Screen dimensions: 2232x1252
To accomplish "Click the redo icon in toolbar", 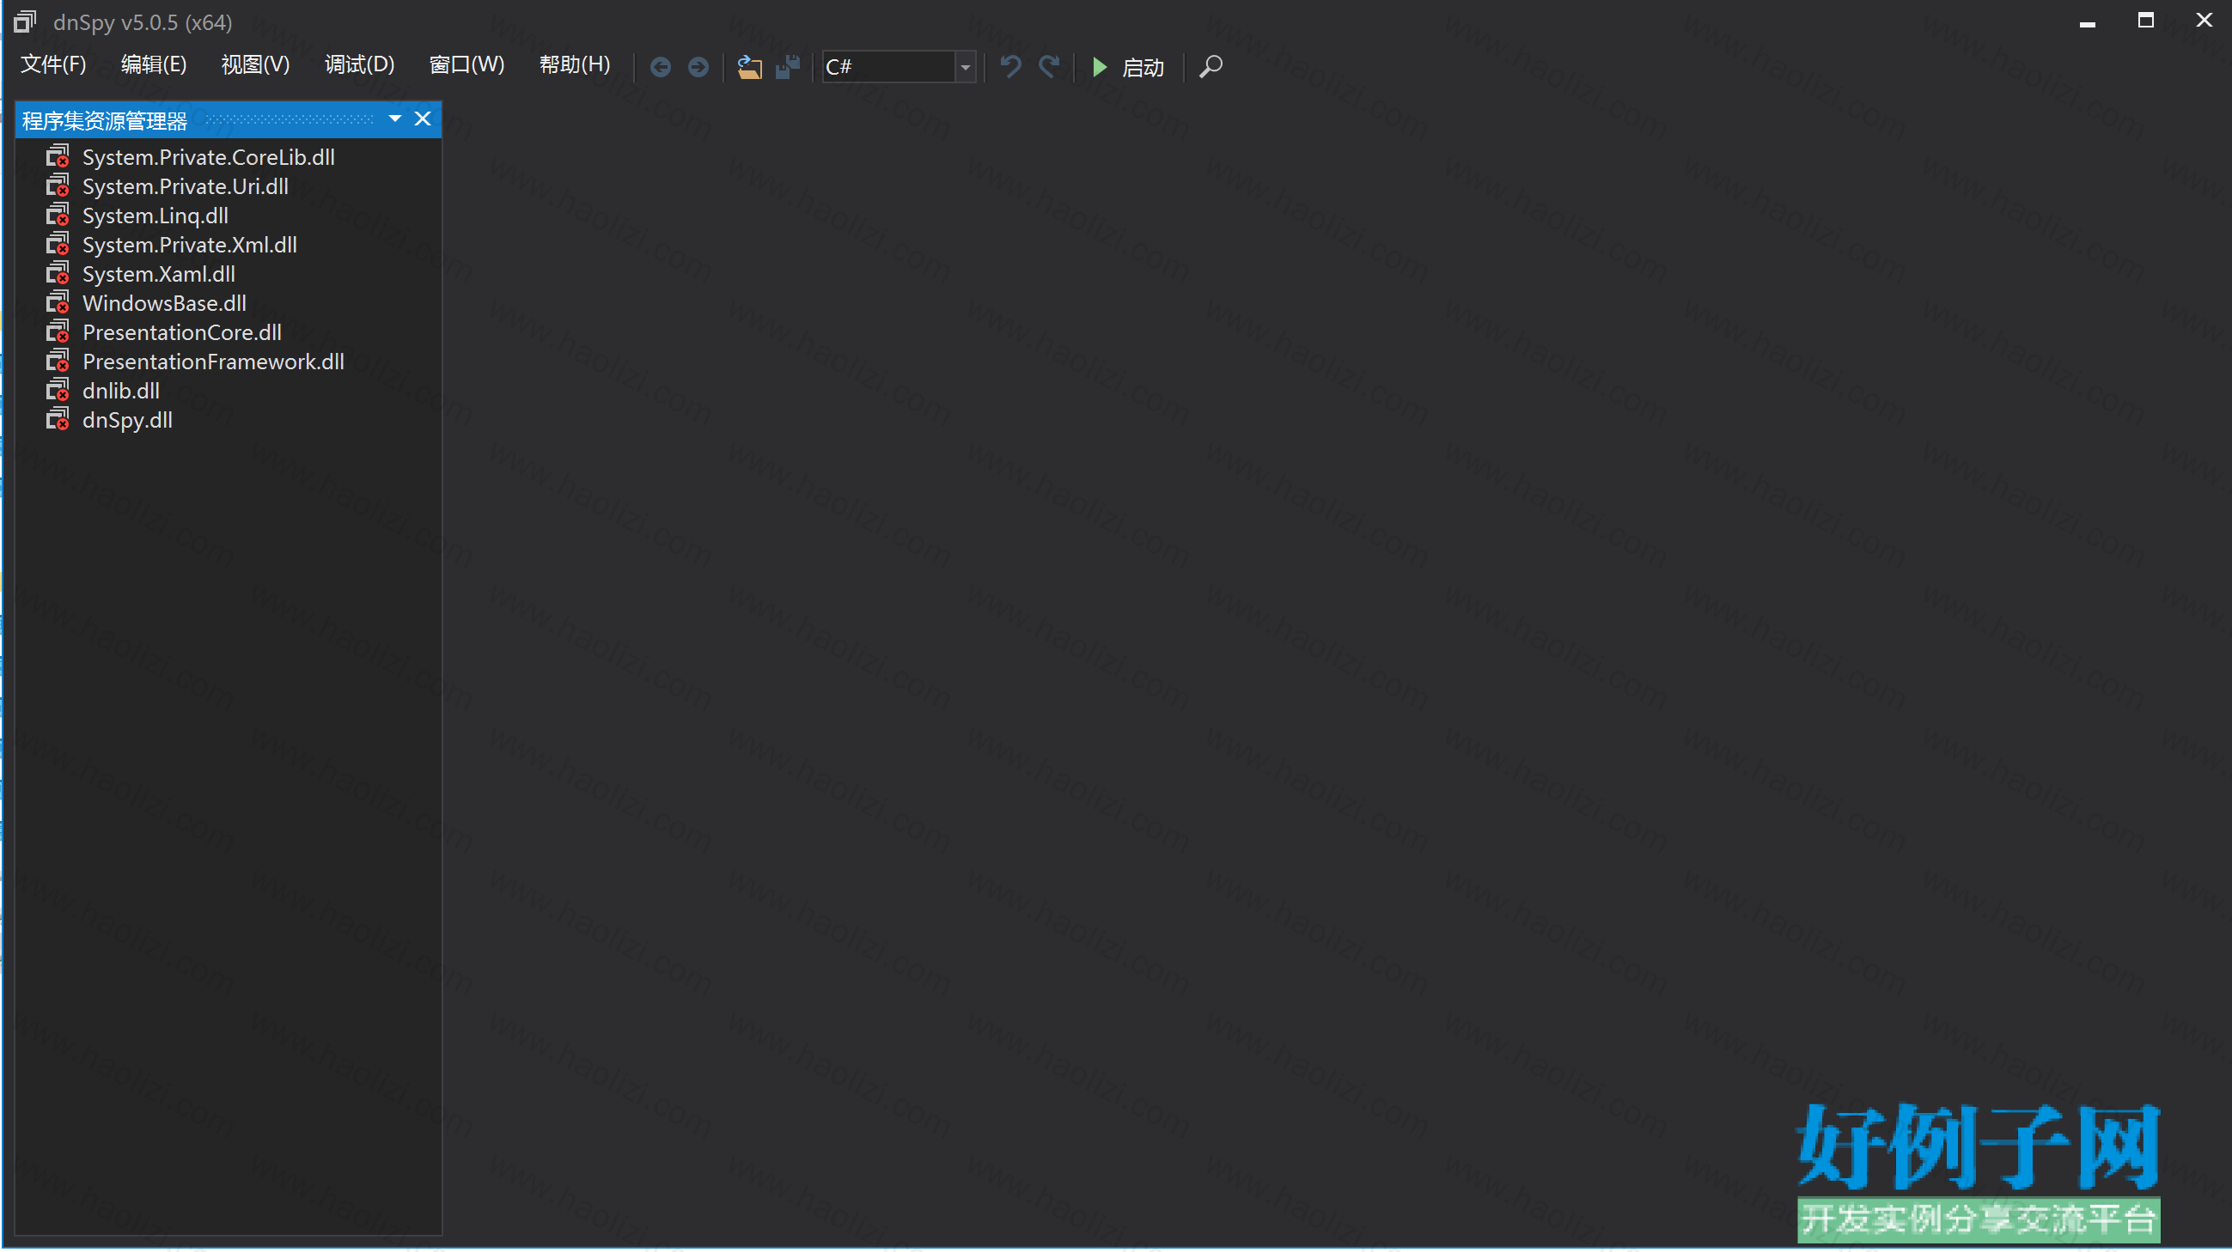I will click(x=1049, y=67).
